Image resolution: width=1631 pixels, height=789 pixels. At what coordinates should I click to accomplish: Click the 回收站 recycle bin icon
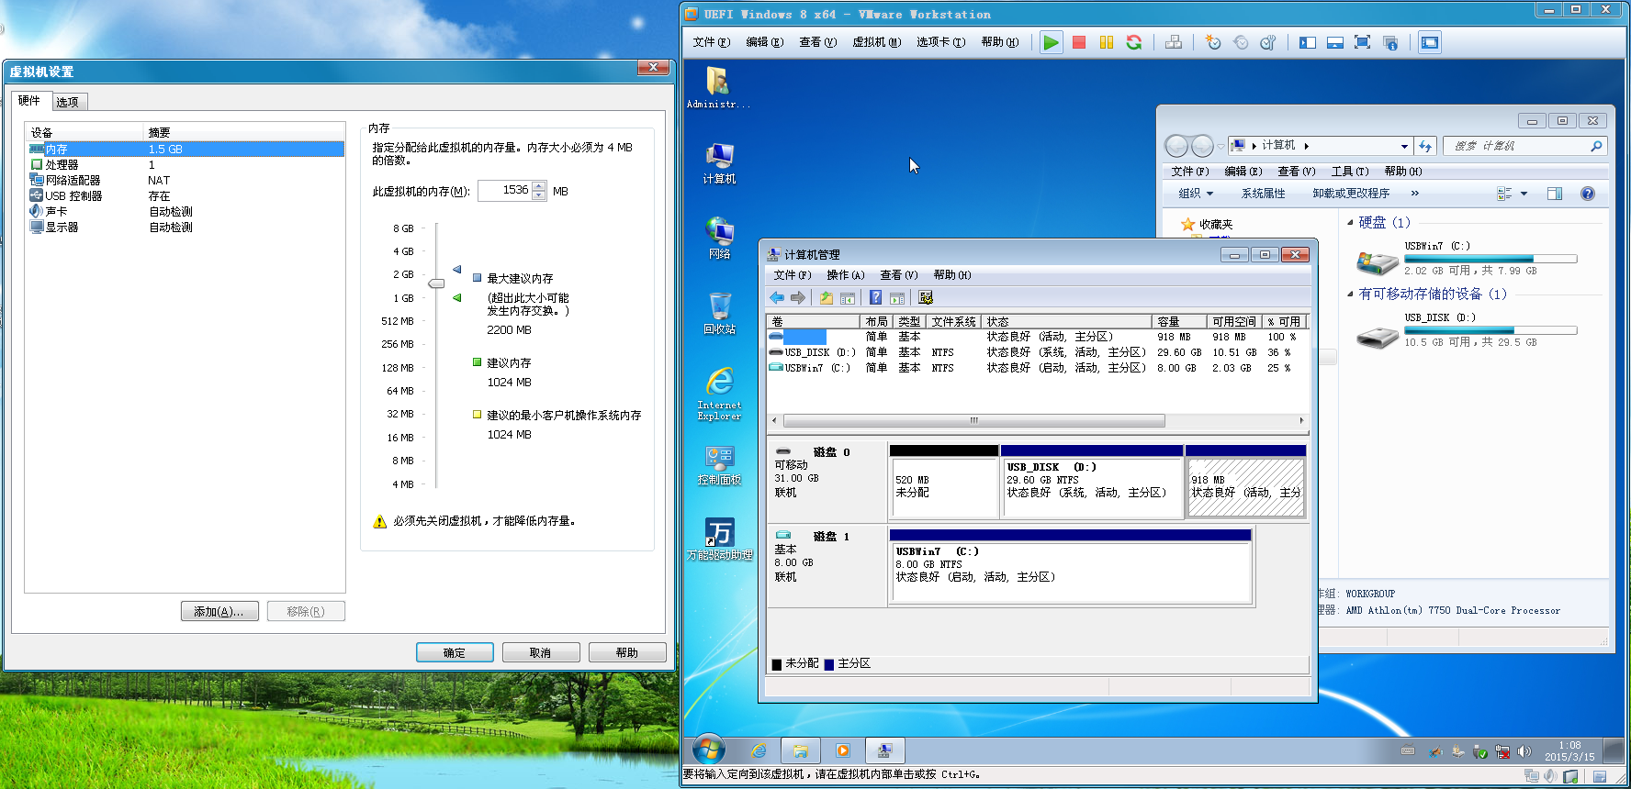719,313
